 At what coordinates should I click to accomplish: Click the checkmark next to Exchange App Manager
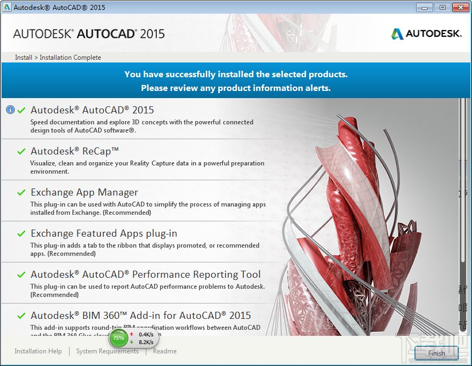(20, 192)
